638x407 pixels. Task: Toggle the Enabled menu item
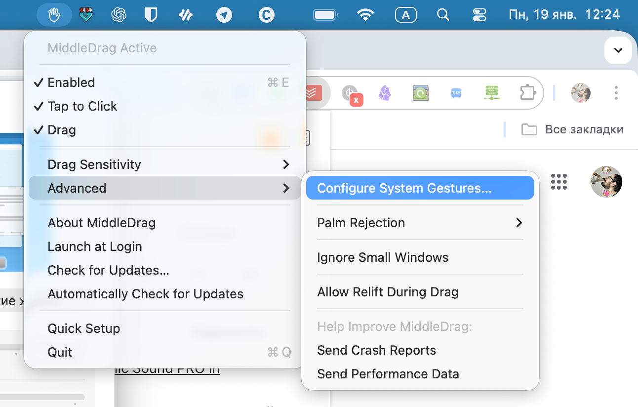tap(164, 82)
